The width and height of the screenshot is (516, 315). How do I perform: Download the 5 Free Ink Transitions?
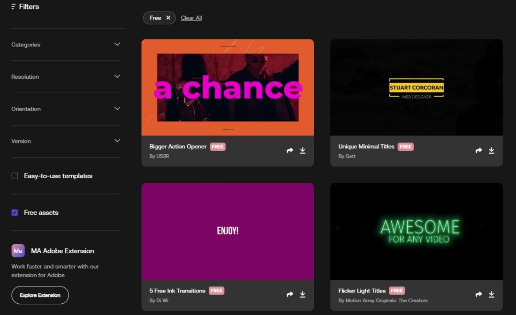pos(303,294)
